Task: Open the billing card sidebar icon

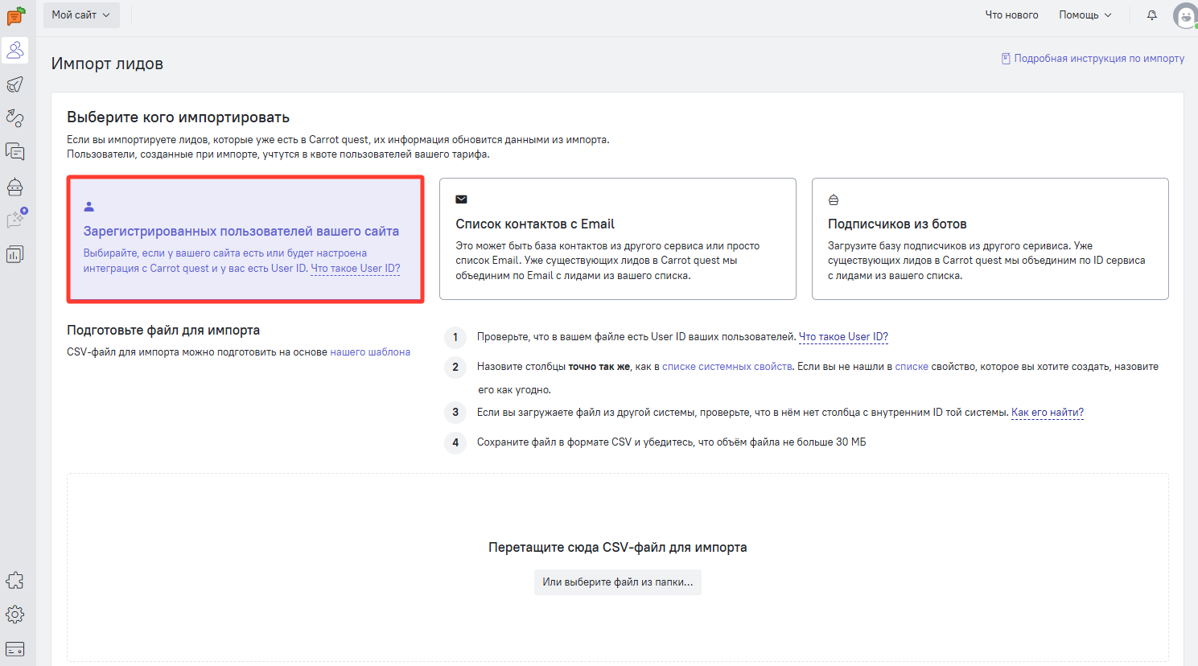Action: [15, 649]
